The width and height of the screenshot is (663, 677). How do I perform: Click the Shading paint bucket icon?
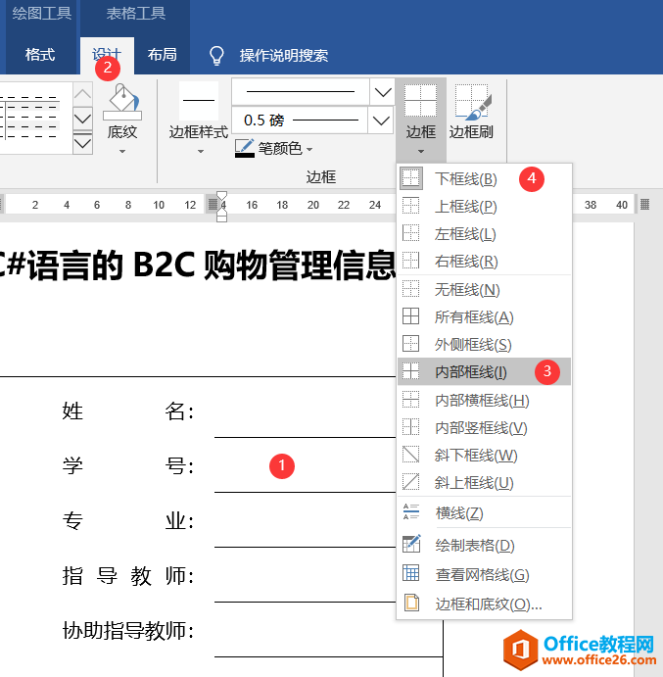click(122, 103)
